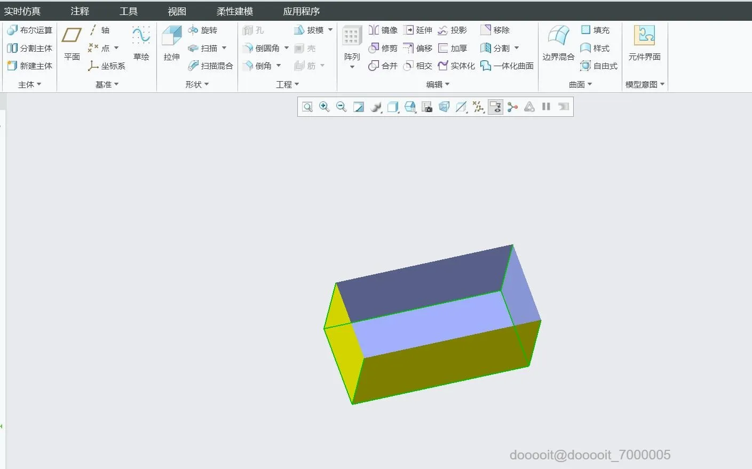Toggle Pause Simulation in graphics toolbar
752x469 pixels.
pyautogui.click(x=546, y=107)
